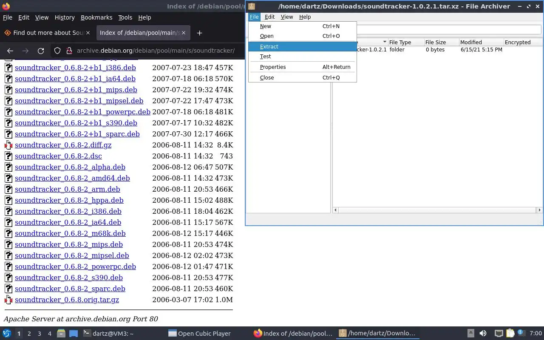This screenshot has height=340, width=544.
Task: Sort archive list by Modified column
Action: (x=481, y=42)
